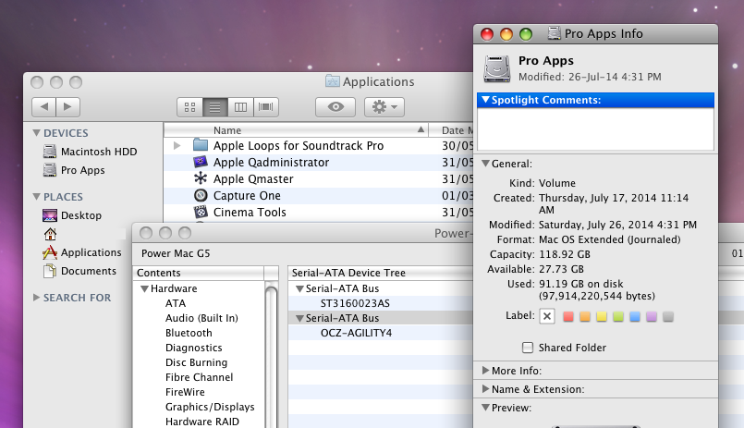Collapse the General section in Info window
The height and width of the screenshot is (428, 744).
click(x=485, y=164)
